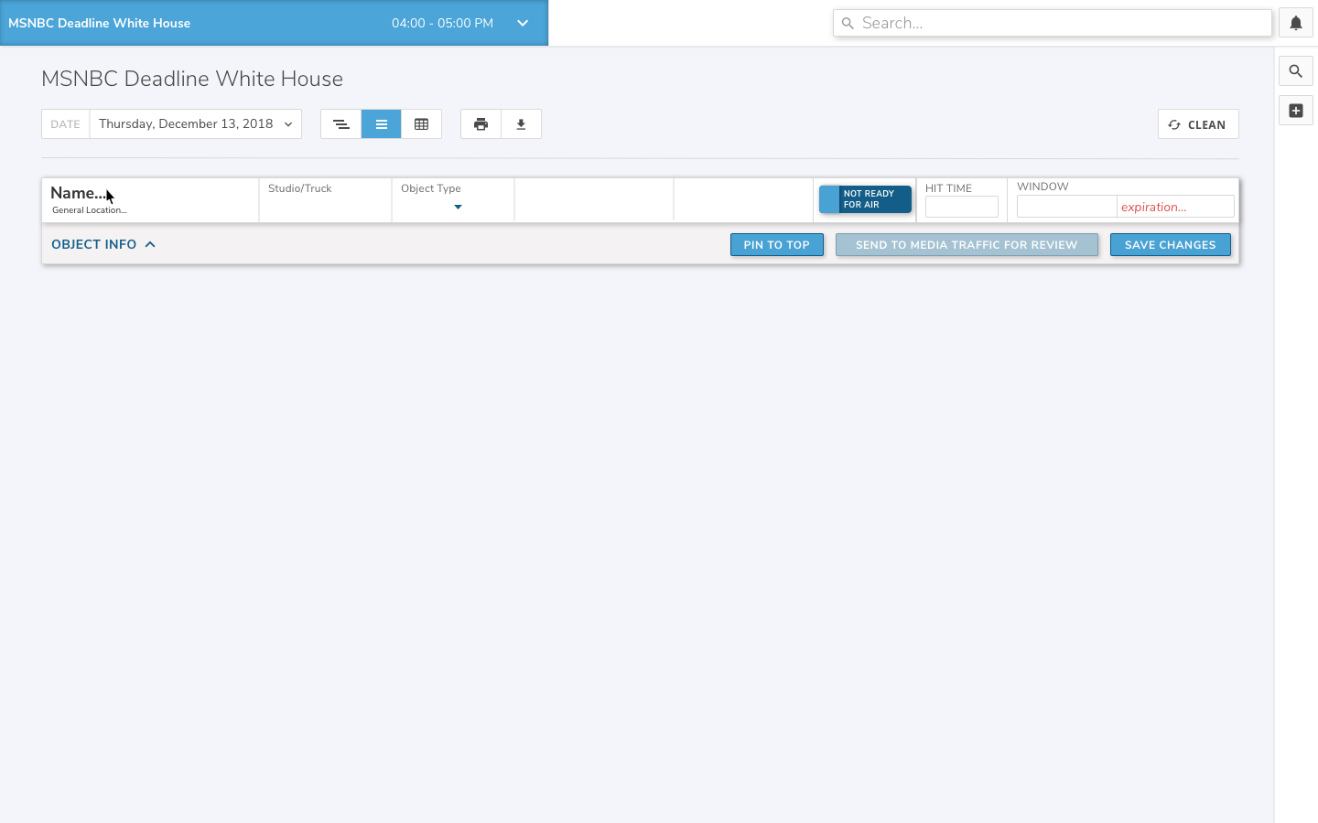The width and height of the screenshot is (1318, 823).
Task: Print the schedule with printer icon
Action: coord(481,124)
